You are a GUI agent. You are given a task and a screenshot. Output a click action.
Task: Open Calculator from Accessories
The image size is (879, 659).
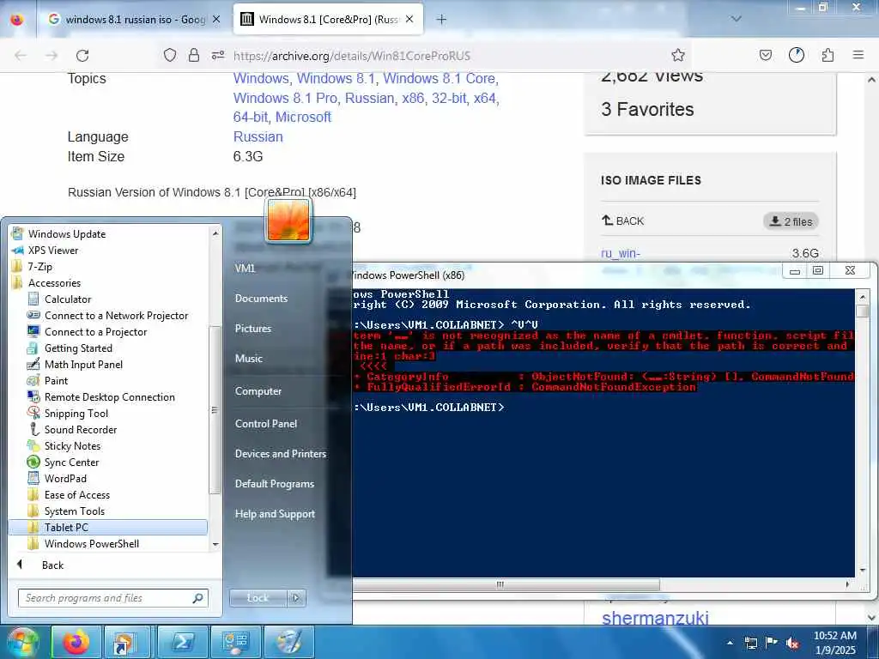click(67, 299)
